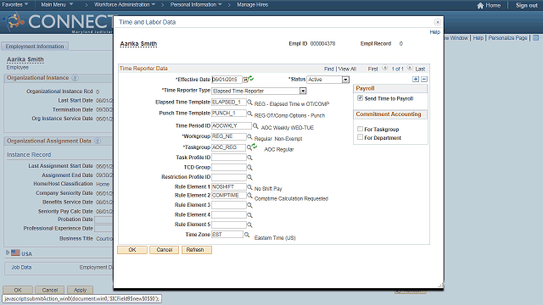Click Cancel in the Time and Labor dialog
Screen dimensions: 543x305
point(164,250)
